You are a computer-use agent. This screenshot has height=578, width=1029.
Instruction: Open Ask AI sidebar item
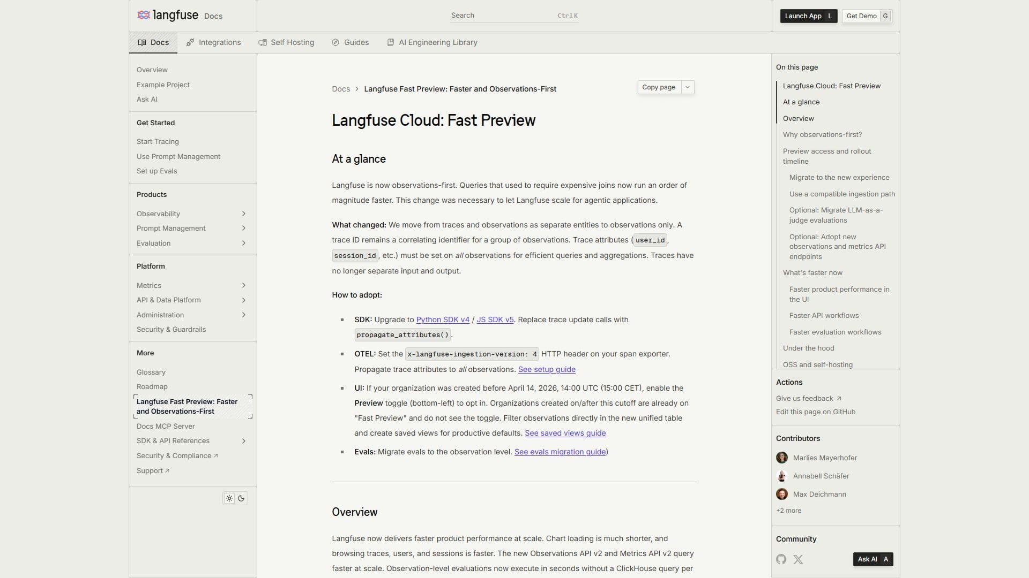pyautogui.click(x=147, y=100)
